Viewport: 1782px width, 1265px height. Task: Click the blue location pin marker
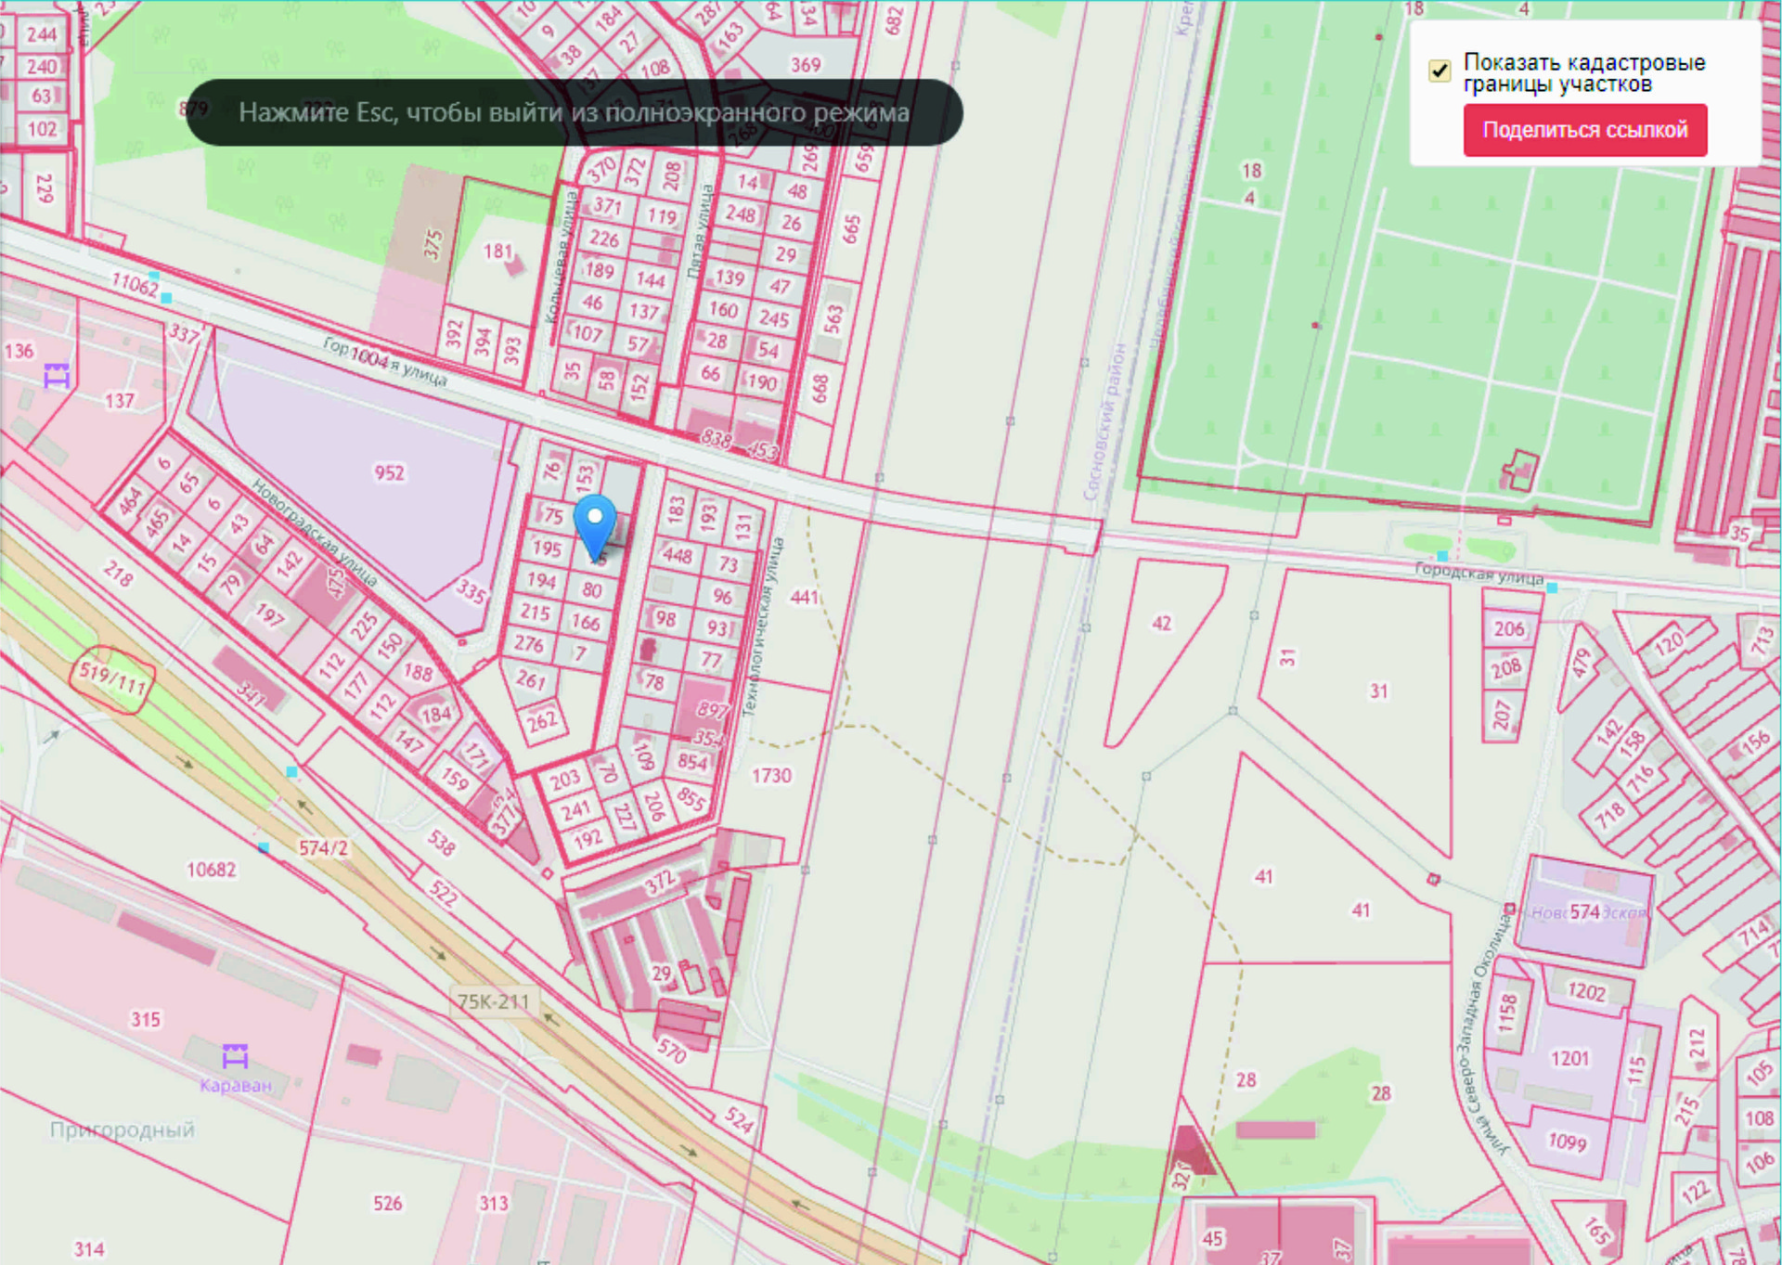click(x=595, y=523)
